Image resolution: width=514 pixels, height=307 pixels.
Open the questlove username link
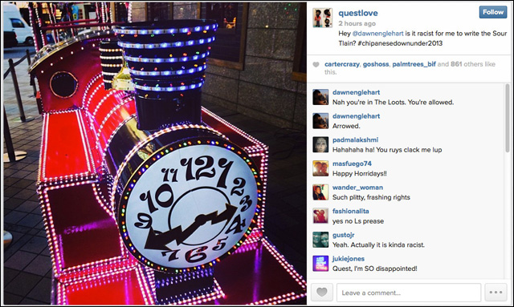[x=358, y=13]
